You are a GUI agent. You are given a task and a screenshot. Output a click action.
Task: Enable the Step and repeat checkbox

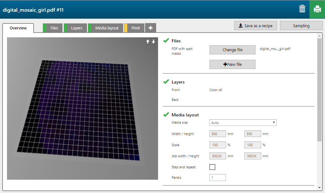pos(212,167)
